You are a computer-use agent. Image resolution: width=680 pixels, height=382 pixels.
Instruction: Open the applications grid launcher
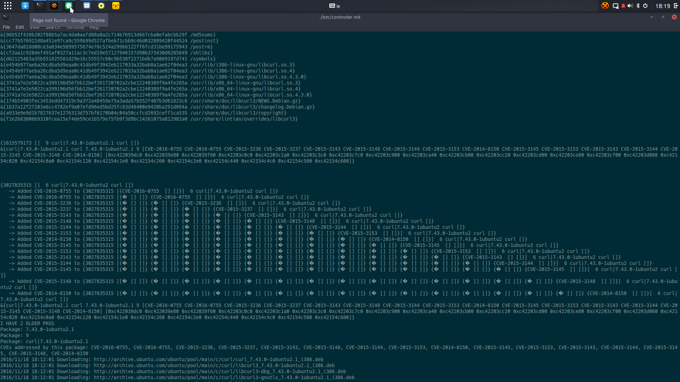8,6
